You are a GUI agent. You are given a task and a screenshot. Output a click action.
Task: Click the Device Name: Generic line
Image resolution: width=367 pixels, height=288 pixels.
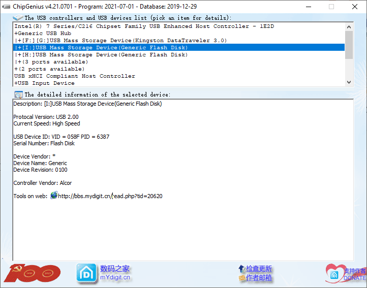click(40, 163)
